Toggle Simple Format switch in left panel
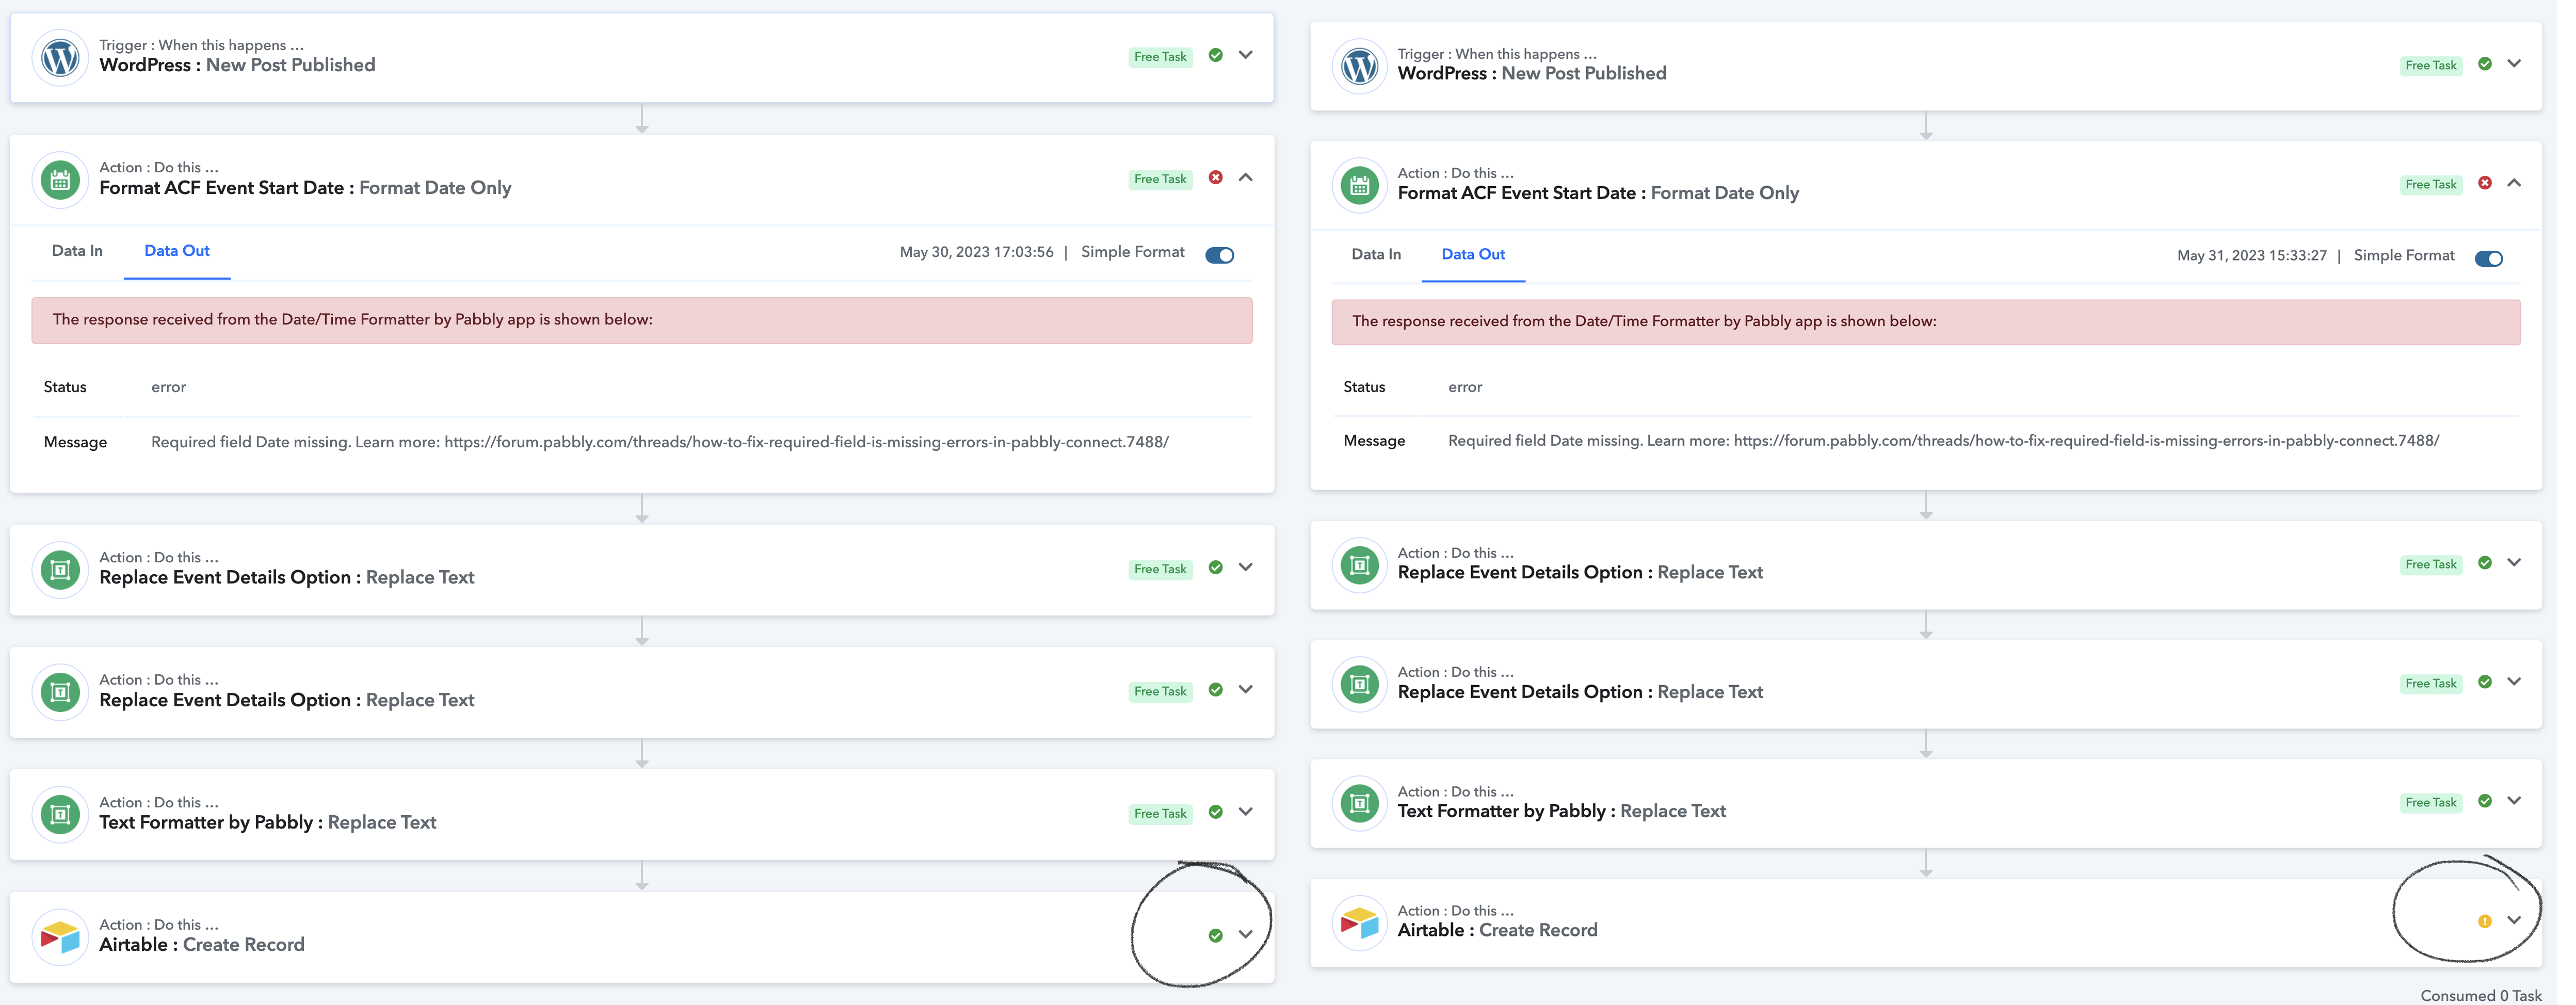The image size is (2576, 1005). [1219, 255]
